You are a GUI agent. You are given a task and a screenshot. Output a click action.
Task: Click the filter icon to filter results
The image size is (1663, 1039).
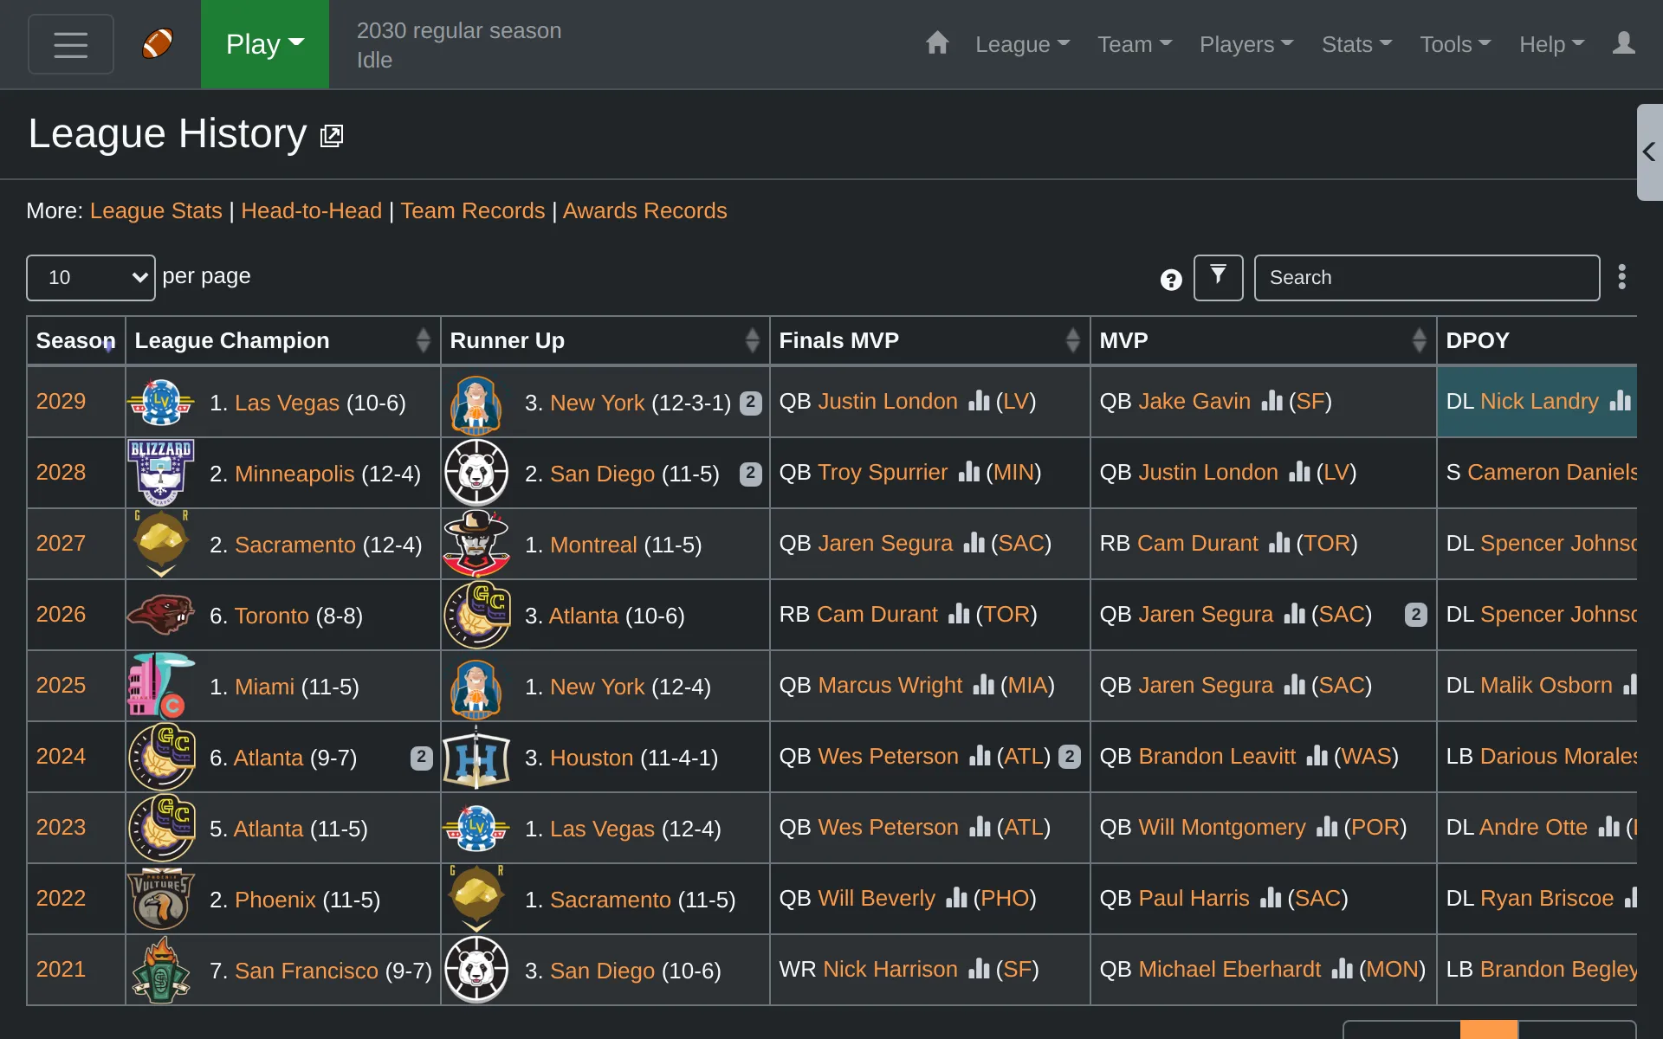tap(1218, 276)
